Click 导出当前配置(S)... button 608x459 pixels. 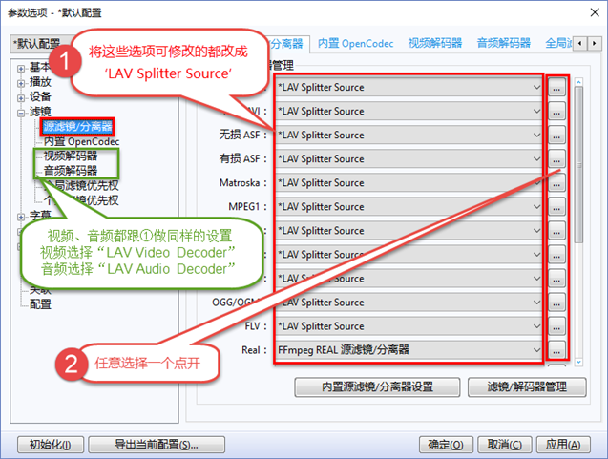coord(157,445)
